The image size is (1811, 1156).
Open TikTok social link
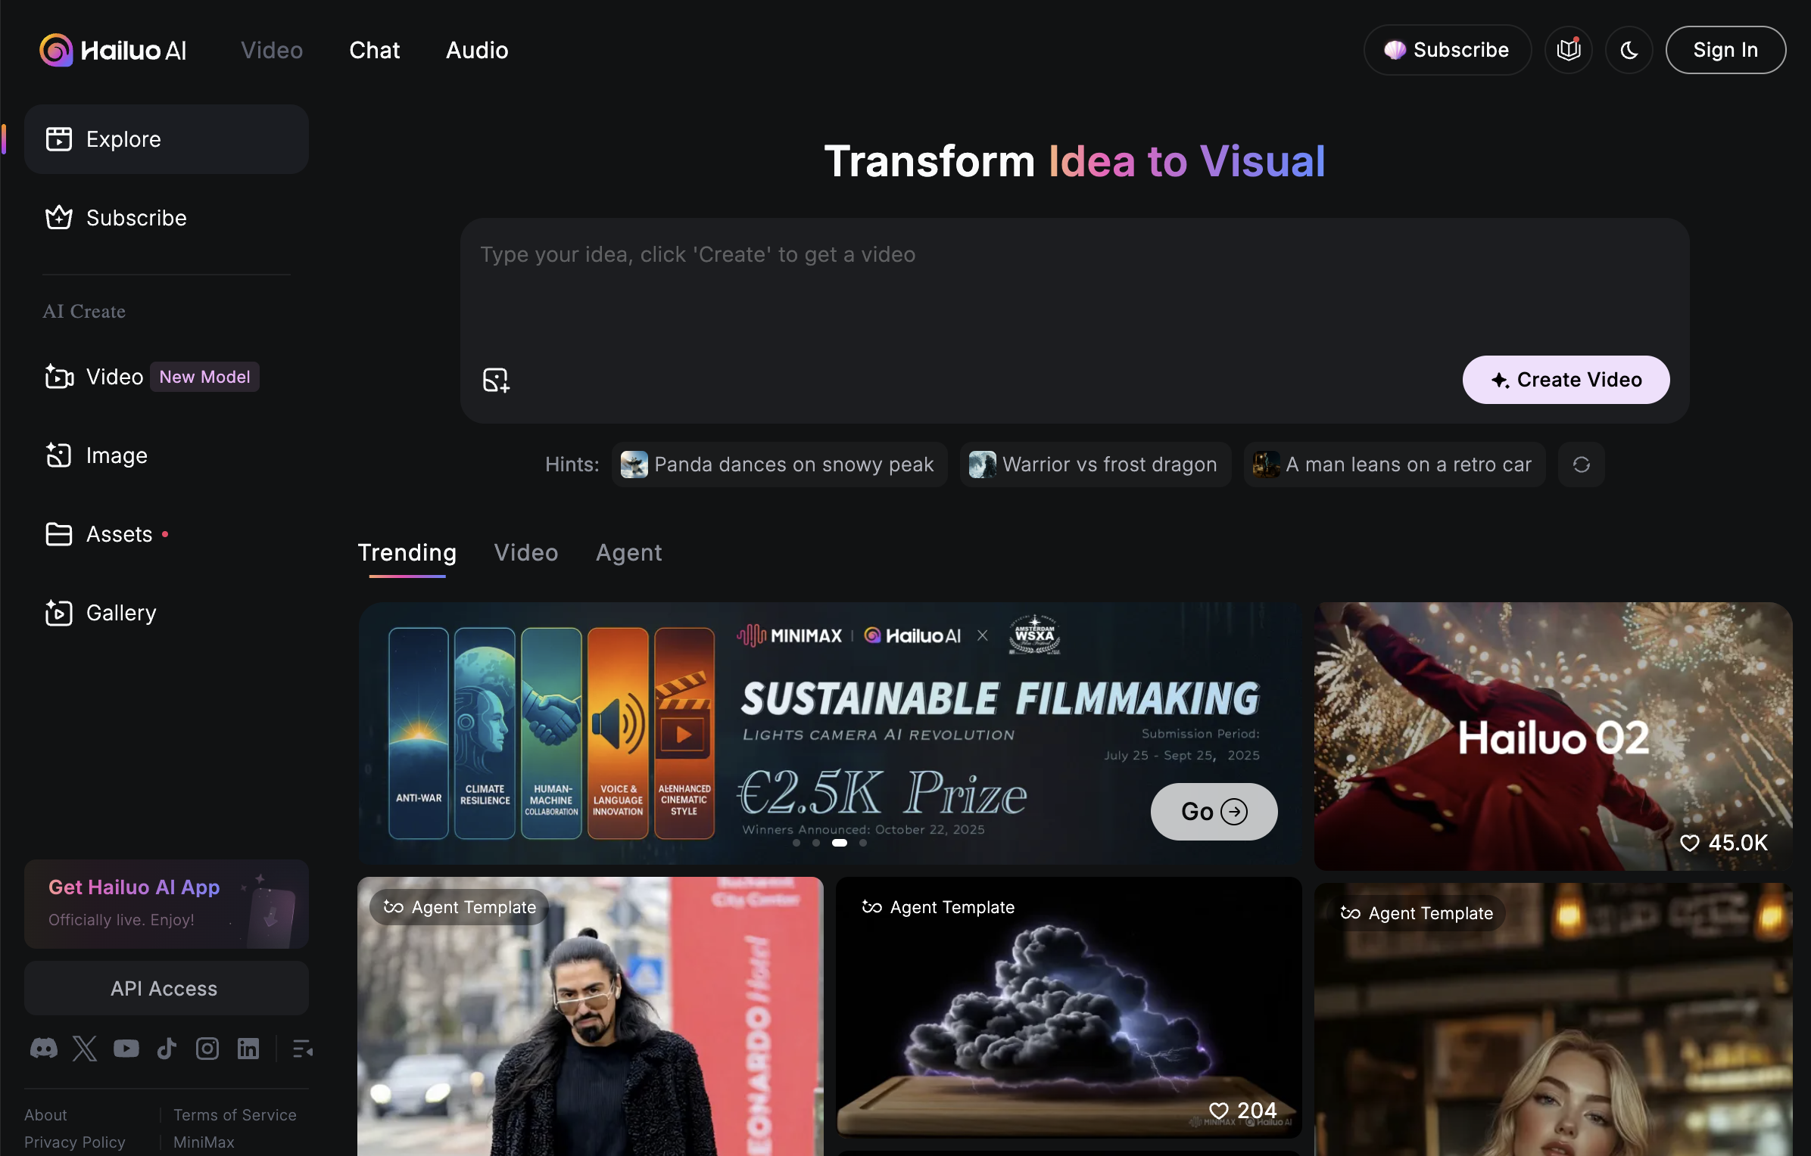tap(167, 1049)
